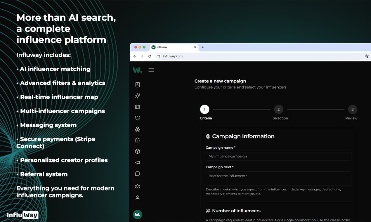Click 'Messaging system' bullet text
Image resolution: width=371 pixels, height=222 pixels.
tap(48, 125)
